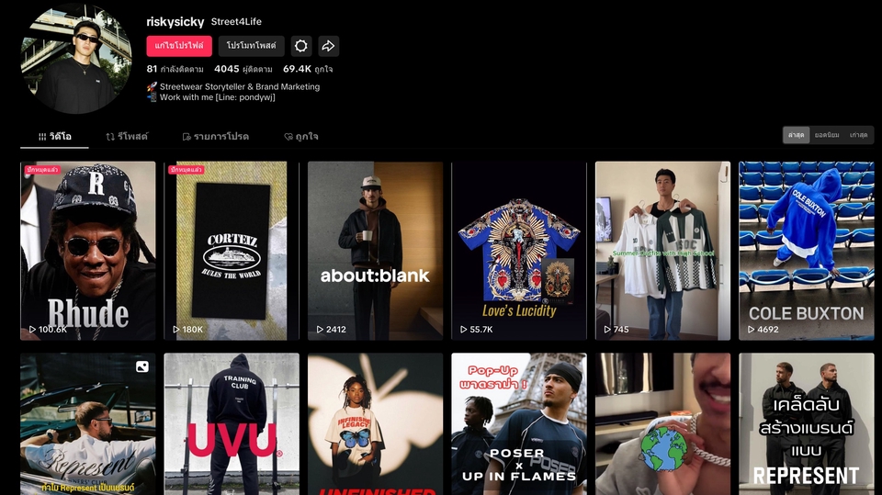Screen dimensions: 882x495
Task: Sort videos by latest
Action: (x=796, y=135)
